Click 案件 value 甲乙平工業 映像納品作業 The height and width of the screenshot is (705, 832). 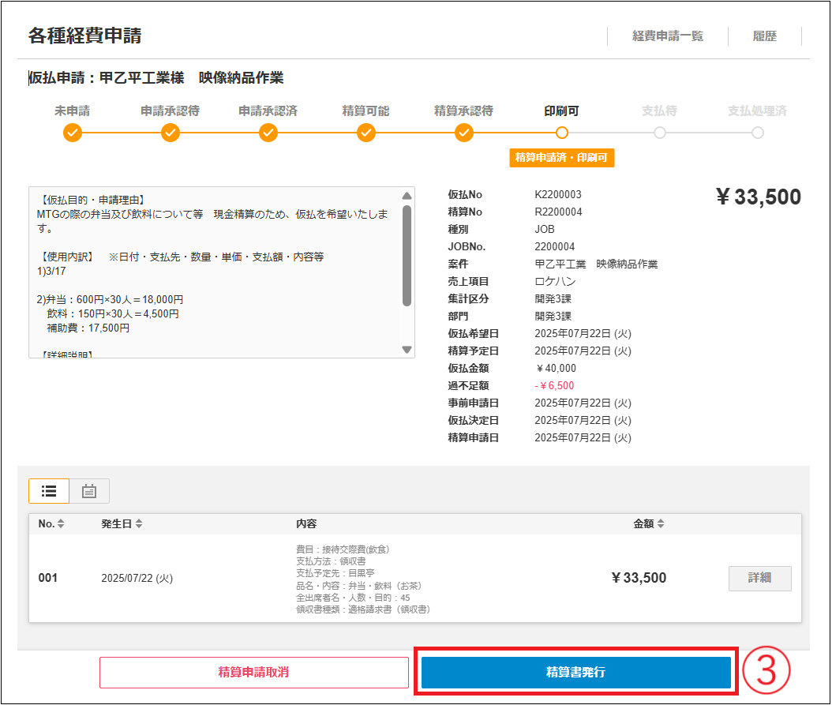[x=596, y=264]
